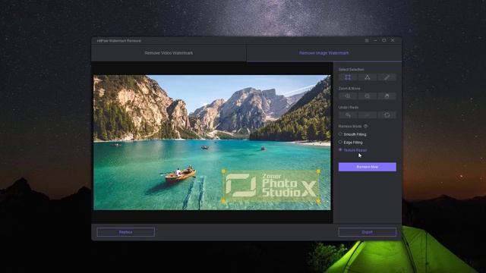Click the undo icon
Viewport: 486px width, 273px height.
pyautogui.click(x=348, y=115)
